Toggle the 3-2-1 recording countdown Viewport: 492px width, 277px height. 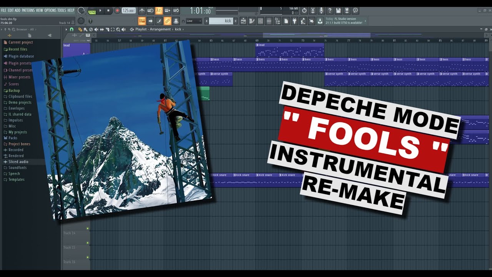[x=159, y=10]
